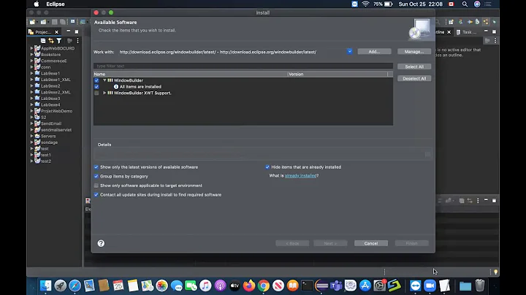The height and width of the screenshot is (295, 526).
Task: Minimize the Project Explorer view
Action: [x=69, y=31]
